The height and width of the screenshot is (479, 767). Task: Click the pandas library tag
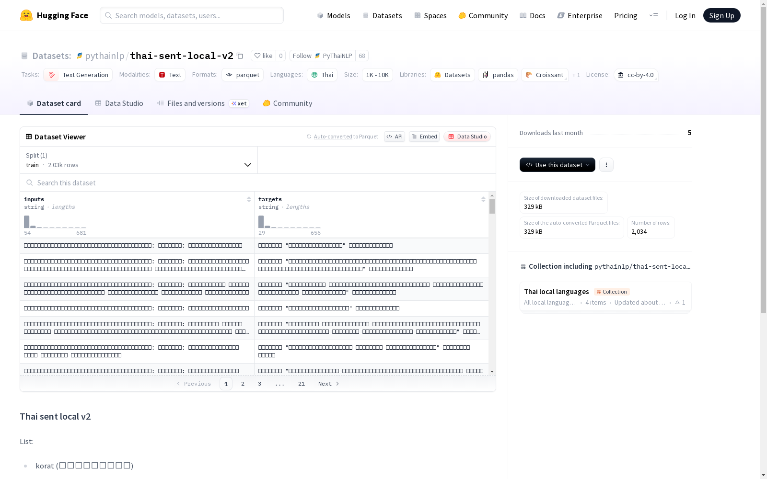(498, 75)
